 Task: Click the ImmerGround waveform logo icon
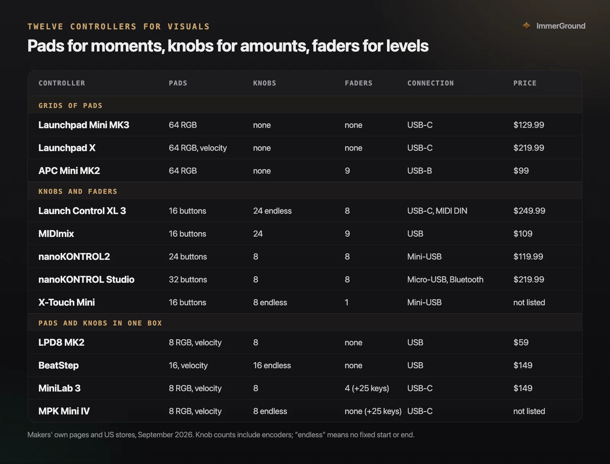[x=527, y=26]
